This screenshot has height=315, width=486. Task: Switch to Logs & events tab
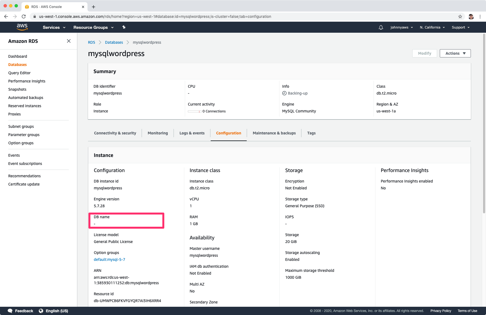pyautogui.click(x=192, y=133)
